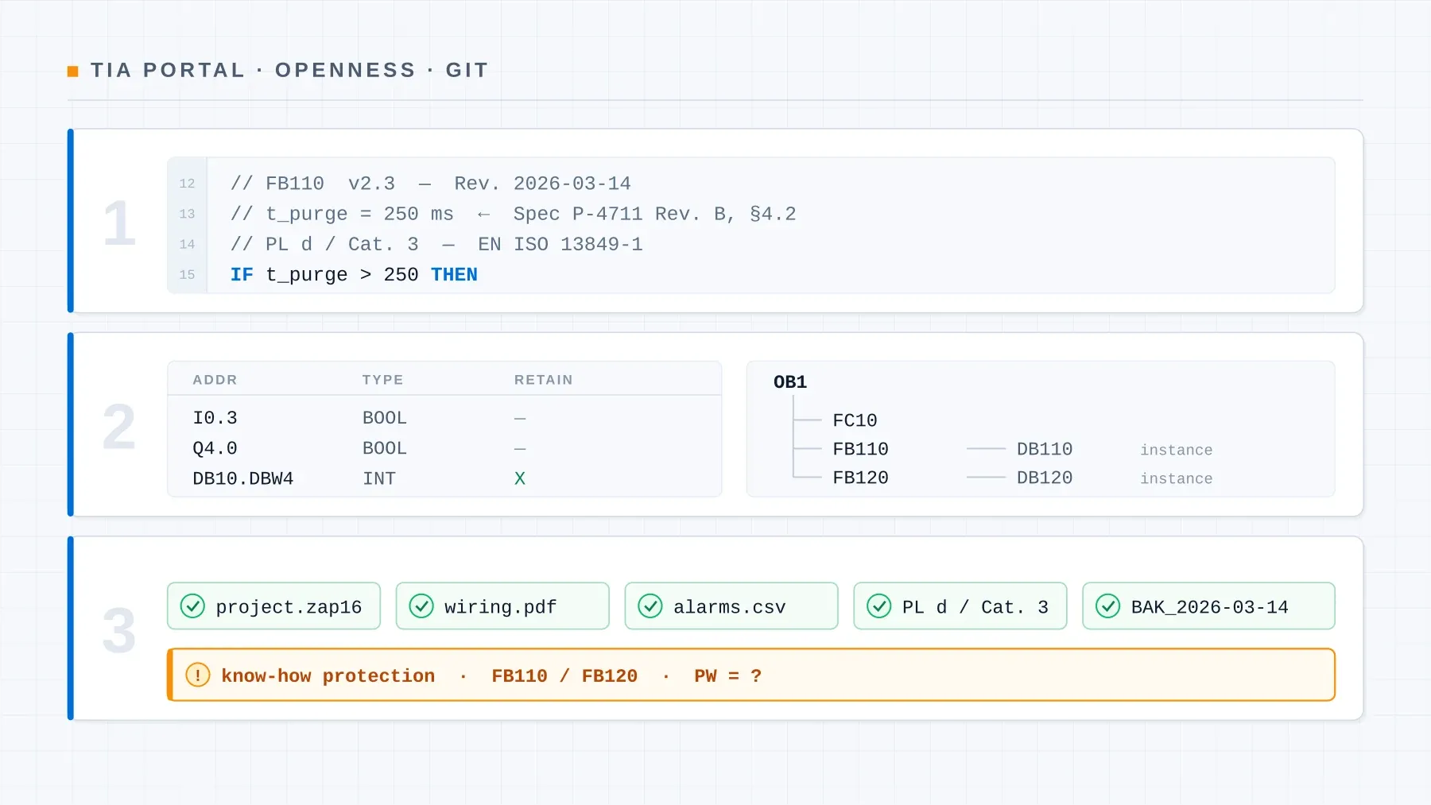
Task: Click the check icon on project.zap16 chip
Action: coord(192,606)
